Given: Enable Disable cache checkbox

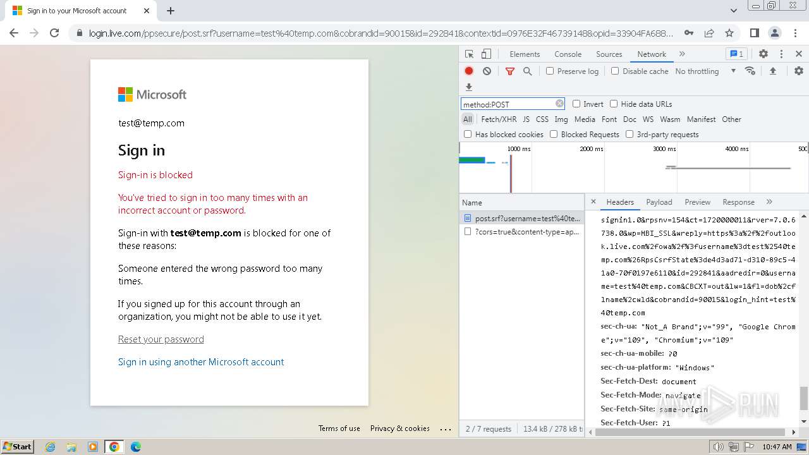Looking at the screenshot, I should 615,71.
